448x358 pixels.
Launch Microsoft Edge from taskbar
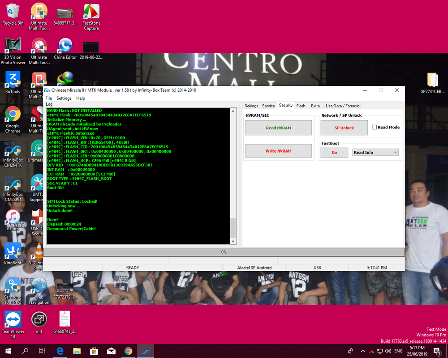[60, 351]
